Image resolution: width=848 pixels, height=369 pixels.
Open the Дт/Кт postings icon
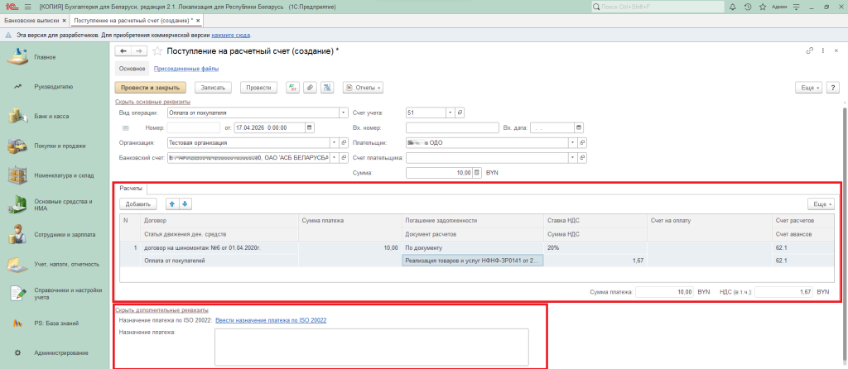[x=292, y=87]
